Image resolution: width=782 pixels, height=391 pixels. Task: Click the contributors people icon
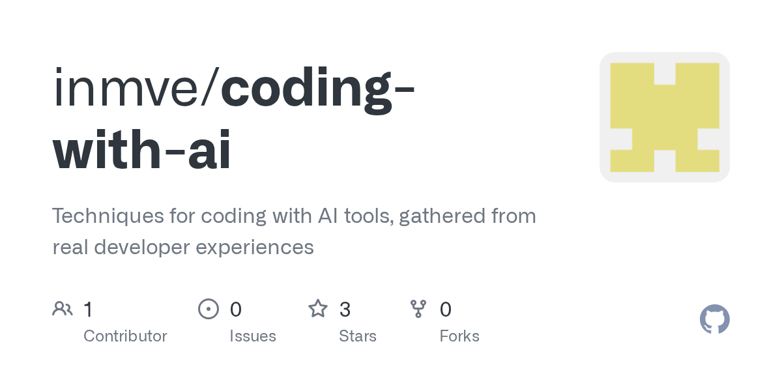[x=63, y=309]
